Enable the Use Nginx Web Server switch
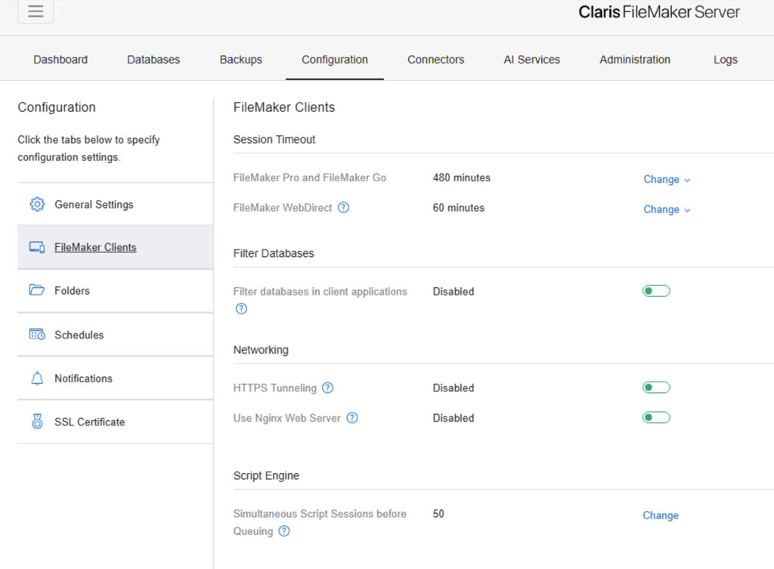The image size is (774, 569). point(656,418)
